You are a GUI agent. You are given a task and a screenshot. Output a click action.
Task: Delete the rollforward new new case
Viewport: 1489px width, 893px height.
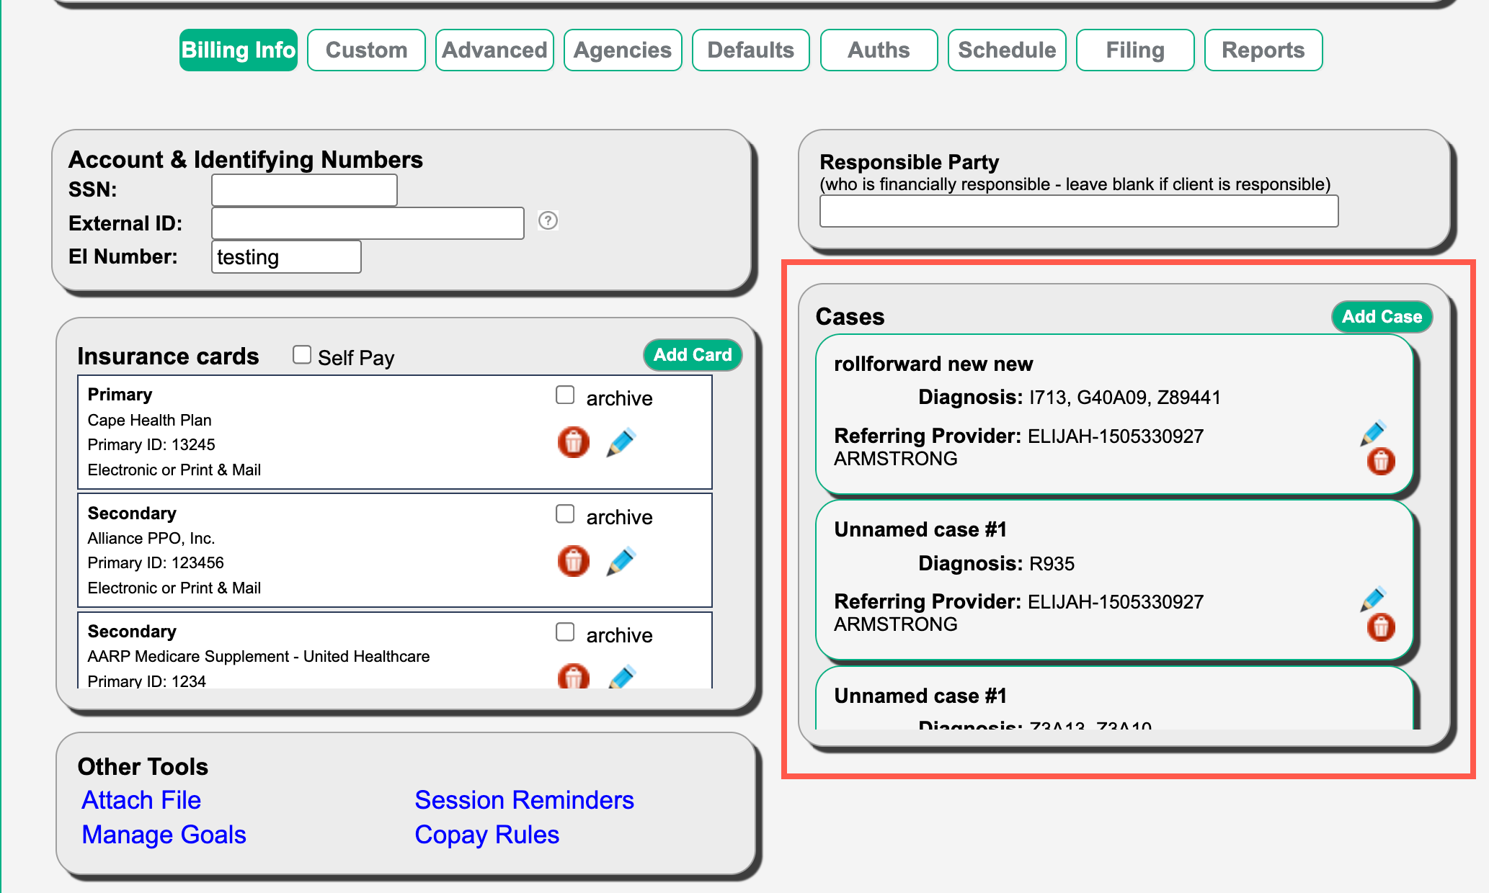click(x=1380, y=461)
